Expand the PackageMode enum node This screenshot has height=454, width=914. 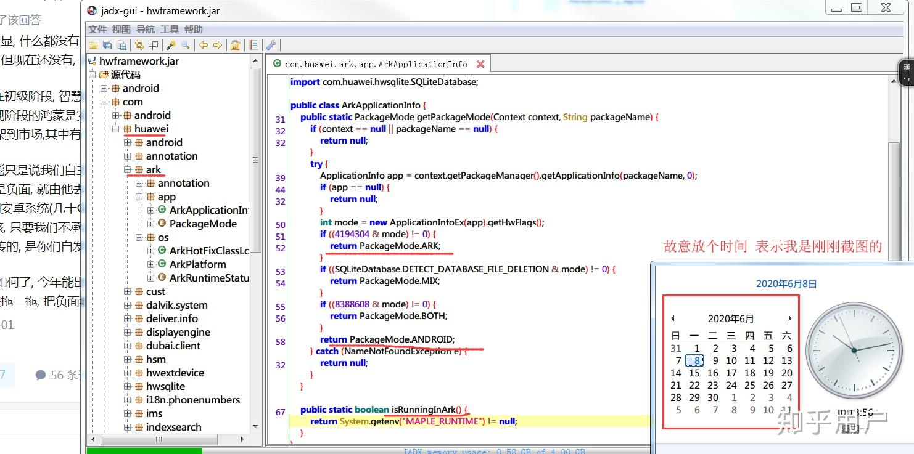(x=150, y=224)
